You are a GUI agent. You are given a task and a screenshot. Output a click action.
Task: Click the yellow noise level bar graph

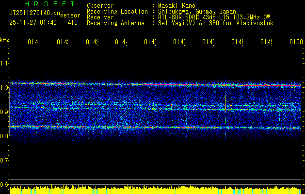tap(155, 190)
